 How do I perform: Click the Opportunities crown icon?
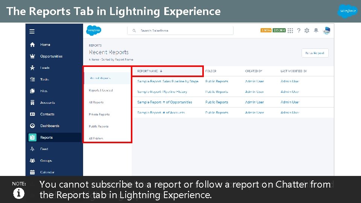click(32, 56)
